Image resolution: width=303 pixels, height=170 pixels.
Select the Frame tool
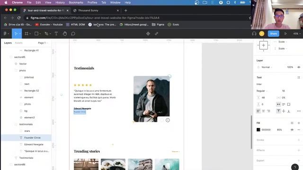pyautogui.click(x=27, y=34)
